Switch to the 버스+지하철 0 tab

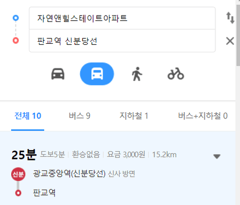tap(203, 116)
